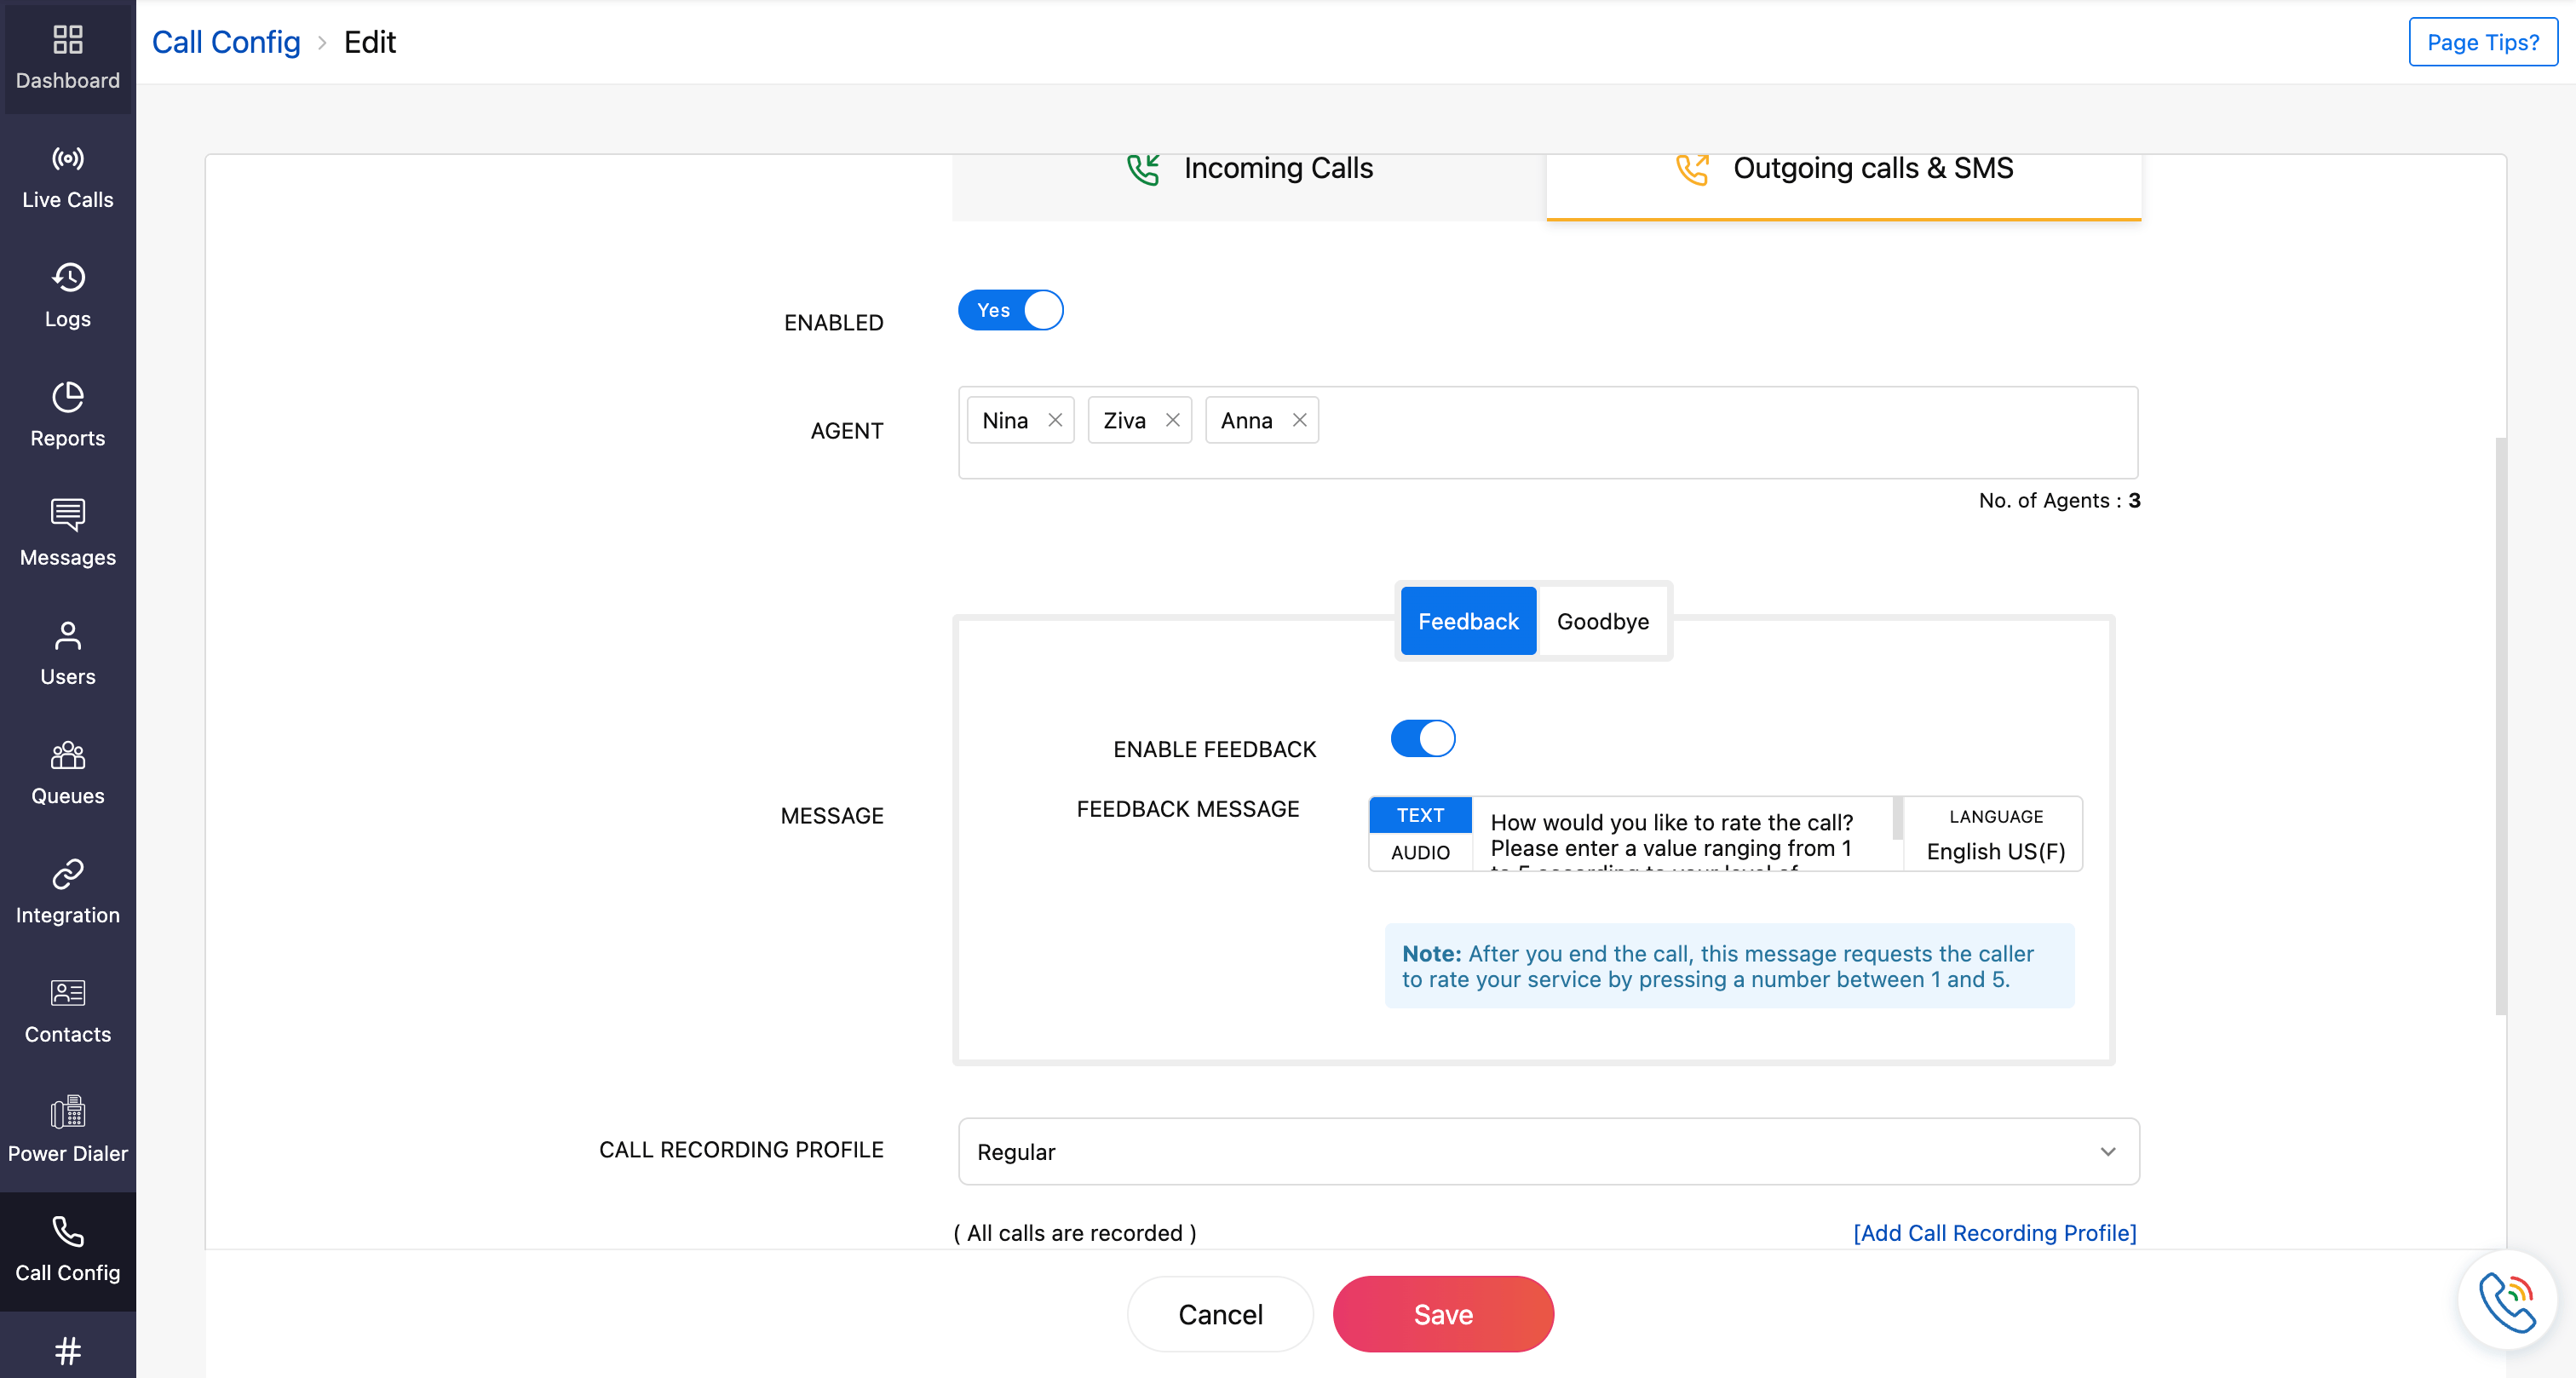The height and width of the screenshot is (1378, 2576).
Task: Turn off Enable Feedback
Action: pyautogui.click(x=1422, y=738)
